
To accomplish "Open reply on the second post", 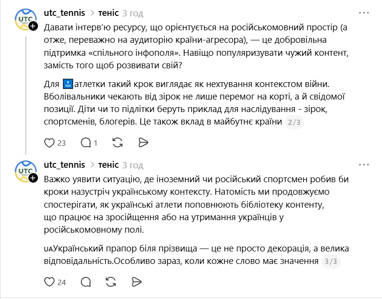I will coord(86,282).
